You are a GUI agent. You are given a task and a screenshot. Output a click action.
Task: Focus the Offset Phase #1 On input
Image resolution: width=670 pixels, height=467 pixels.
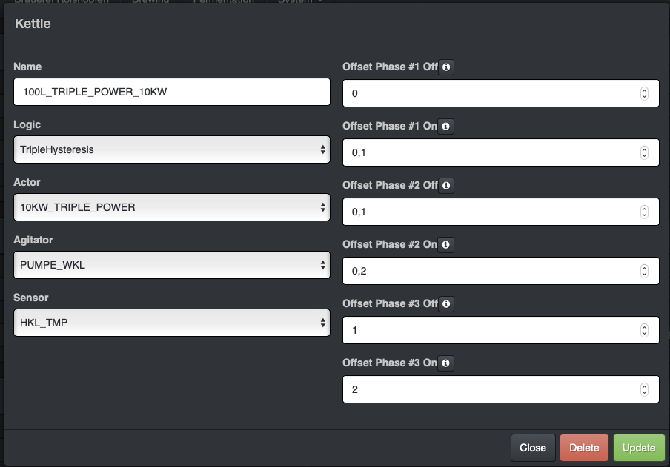pos(489,153)
